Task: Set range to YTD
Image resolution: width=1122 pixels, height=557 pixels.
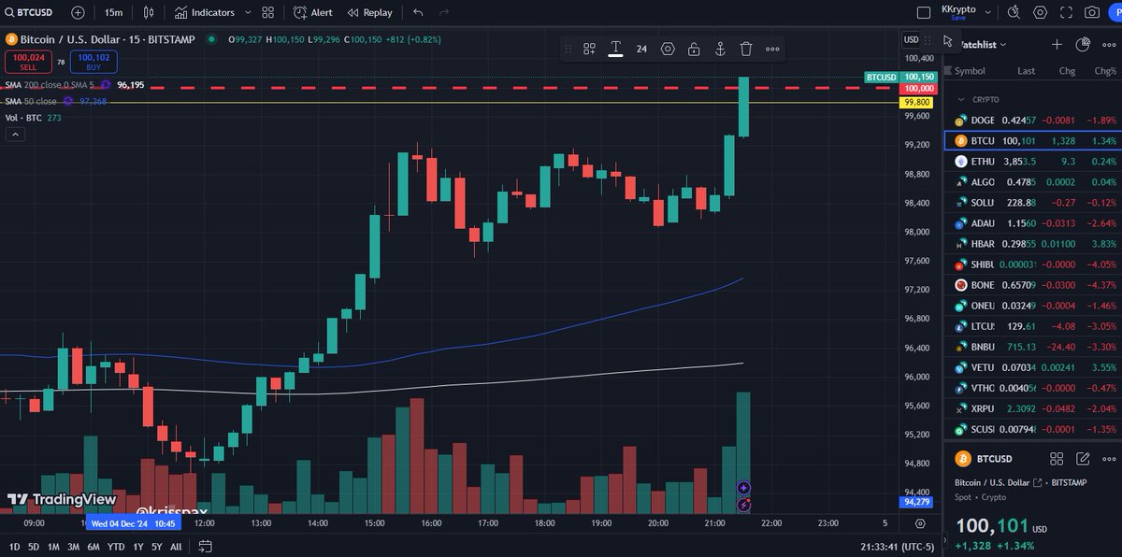Action: coord(116,546)
